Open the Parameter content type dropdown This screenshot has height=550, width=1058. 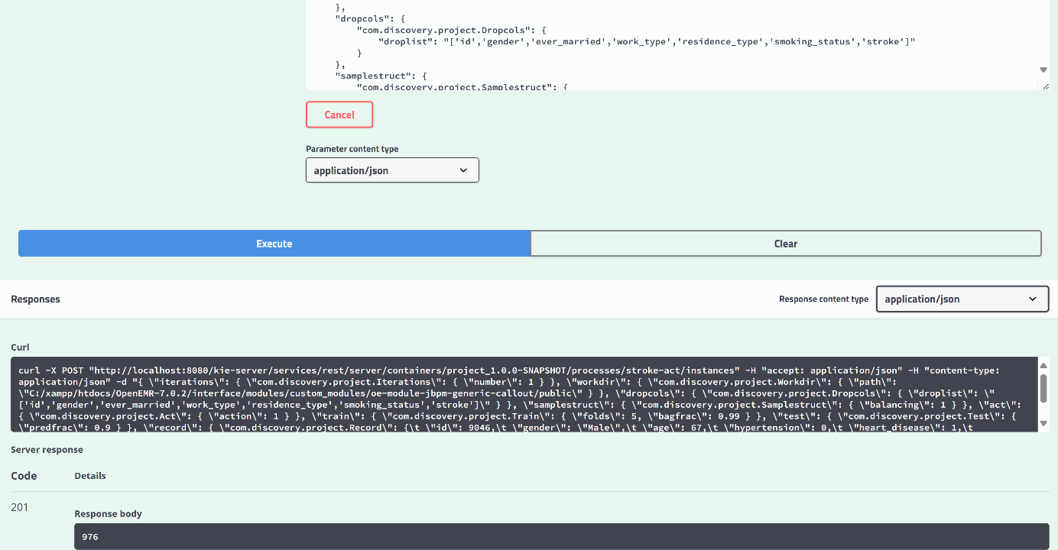coord(391,170)
